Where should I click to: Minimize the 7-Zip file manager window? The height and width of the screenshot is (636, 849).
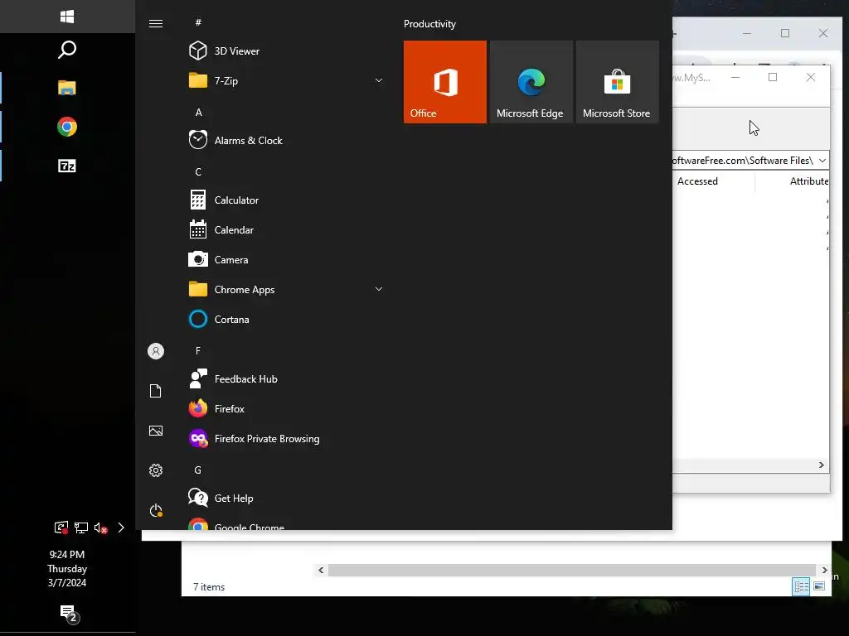tap(735, 77)
